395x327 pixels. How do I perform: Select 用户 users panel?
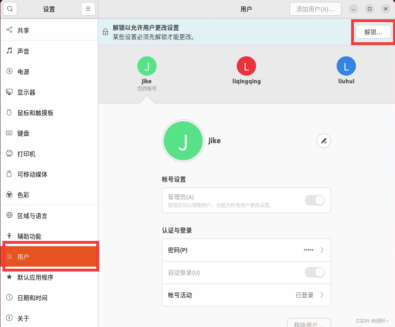pyautogui.click(x=49, y=257)
